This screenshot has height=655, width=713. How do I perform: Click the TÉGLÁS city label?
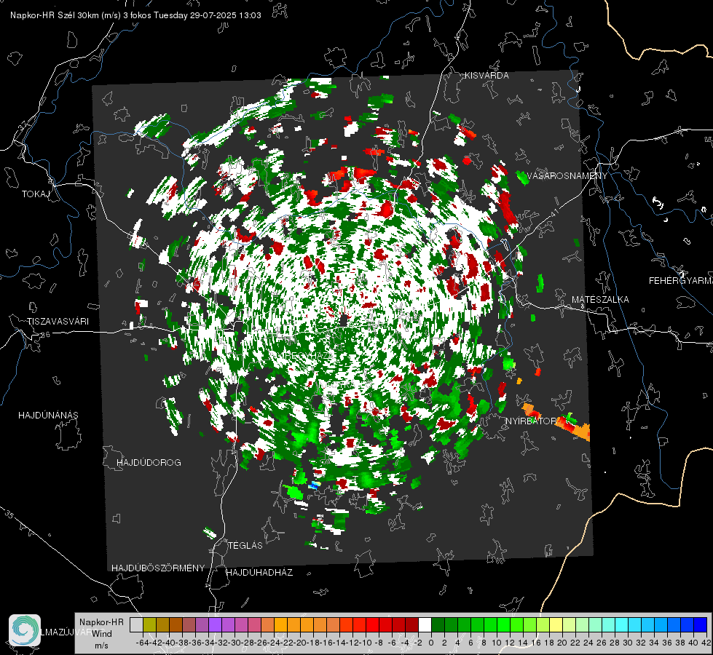245,545
